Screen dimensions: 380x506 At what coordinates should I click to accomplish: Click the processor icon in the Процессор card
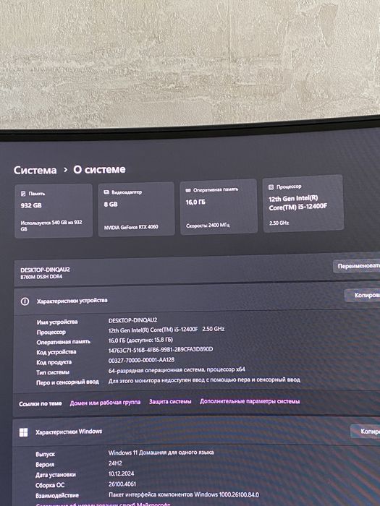tap(271, 186)
